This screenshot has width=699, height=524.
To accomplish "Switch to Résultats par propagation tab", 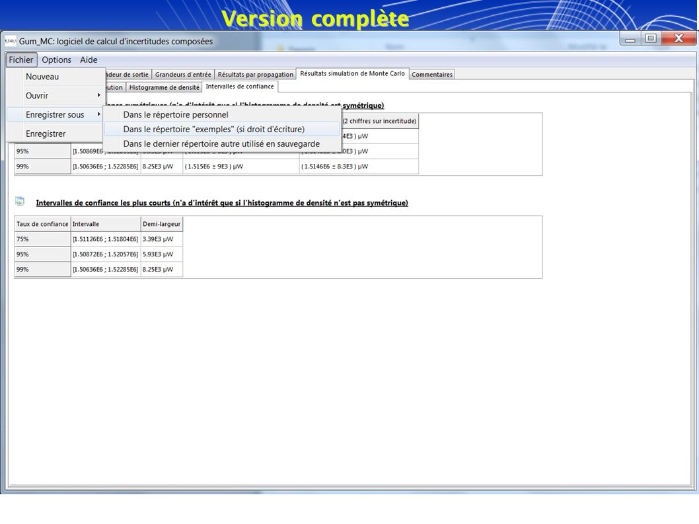I will (256, 75).
